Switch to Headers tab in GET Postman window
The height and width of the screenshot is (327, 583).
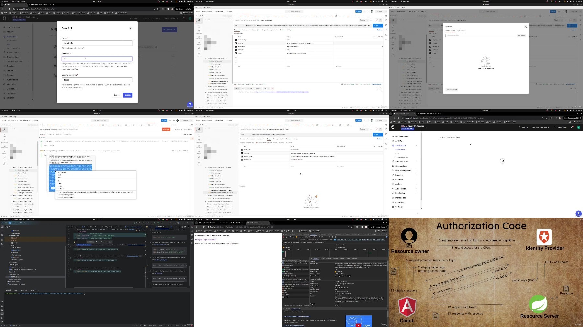(256, 30)
